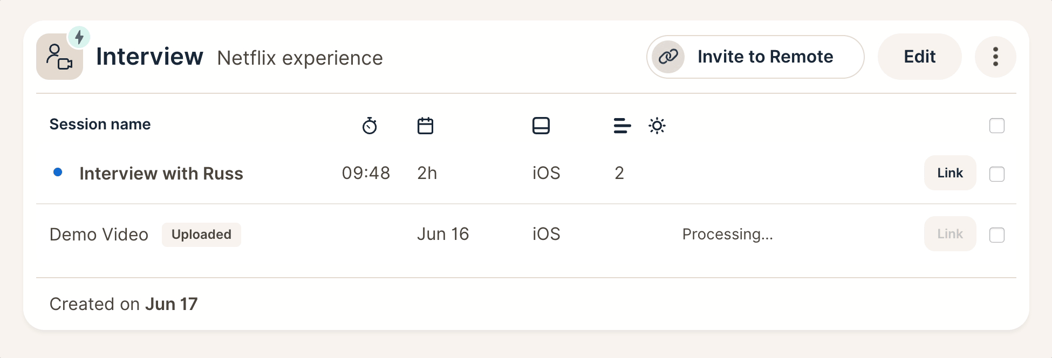Click the notes lines column icon
This screenshot has height=358, width=1052.
[x=622, y=126]
